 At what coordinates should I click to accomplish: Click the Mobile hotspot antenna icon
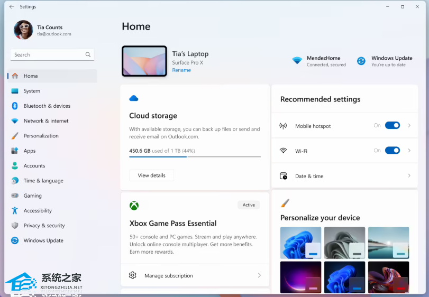click(x=283, y=126)
